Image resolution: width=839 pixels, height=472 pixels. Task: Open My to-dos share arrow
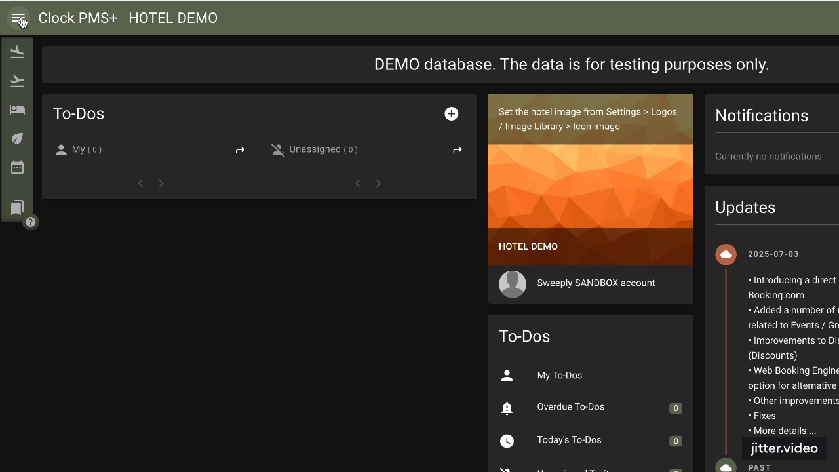240,150
